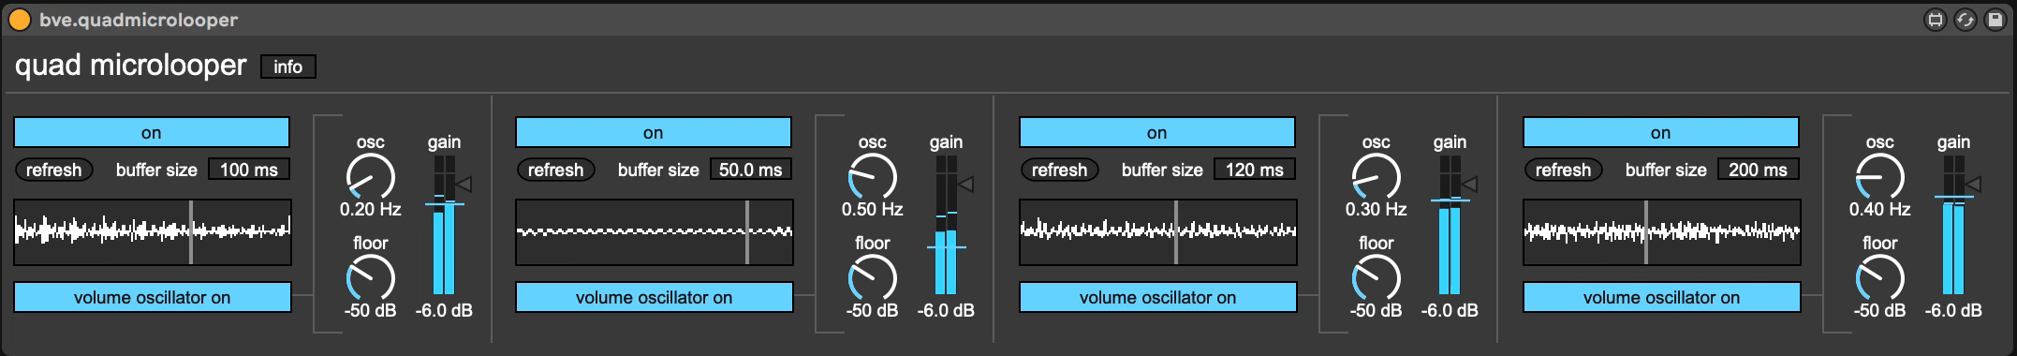Select the 100 ms buffer size field
2017x356 pixels.
point(249,170)
